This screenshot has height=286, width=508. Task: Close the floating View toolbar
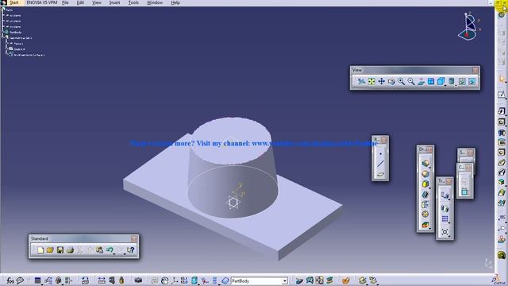coord(475,71)
